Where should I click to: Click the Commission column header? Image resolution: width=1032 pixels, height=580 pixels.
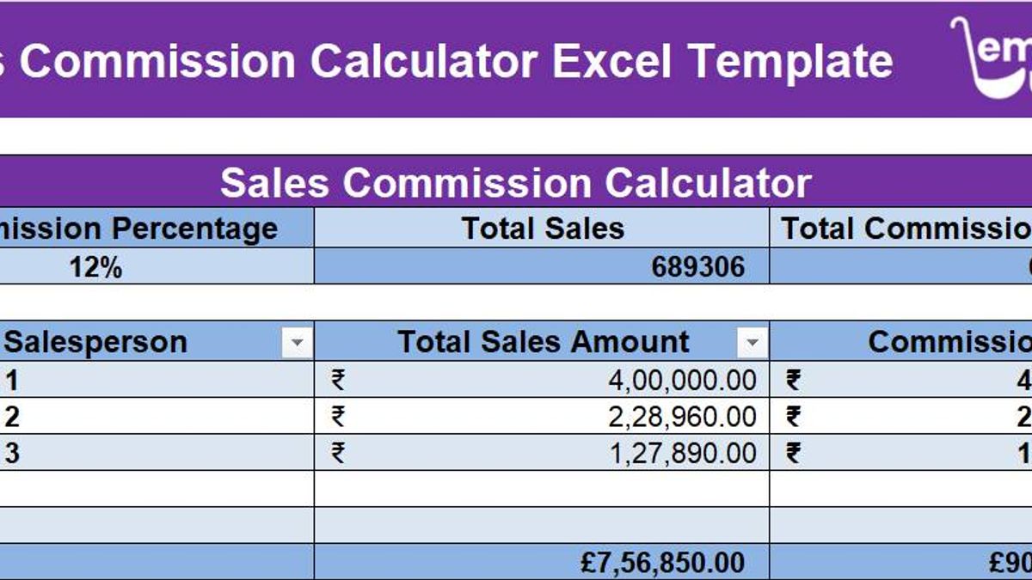pyautogui.click(x=946, y=343)
